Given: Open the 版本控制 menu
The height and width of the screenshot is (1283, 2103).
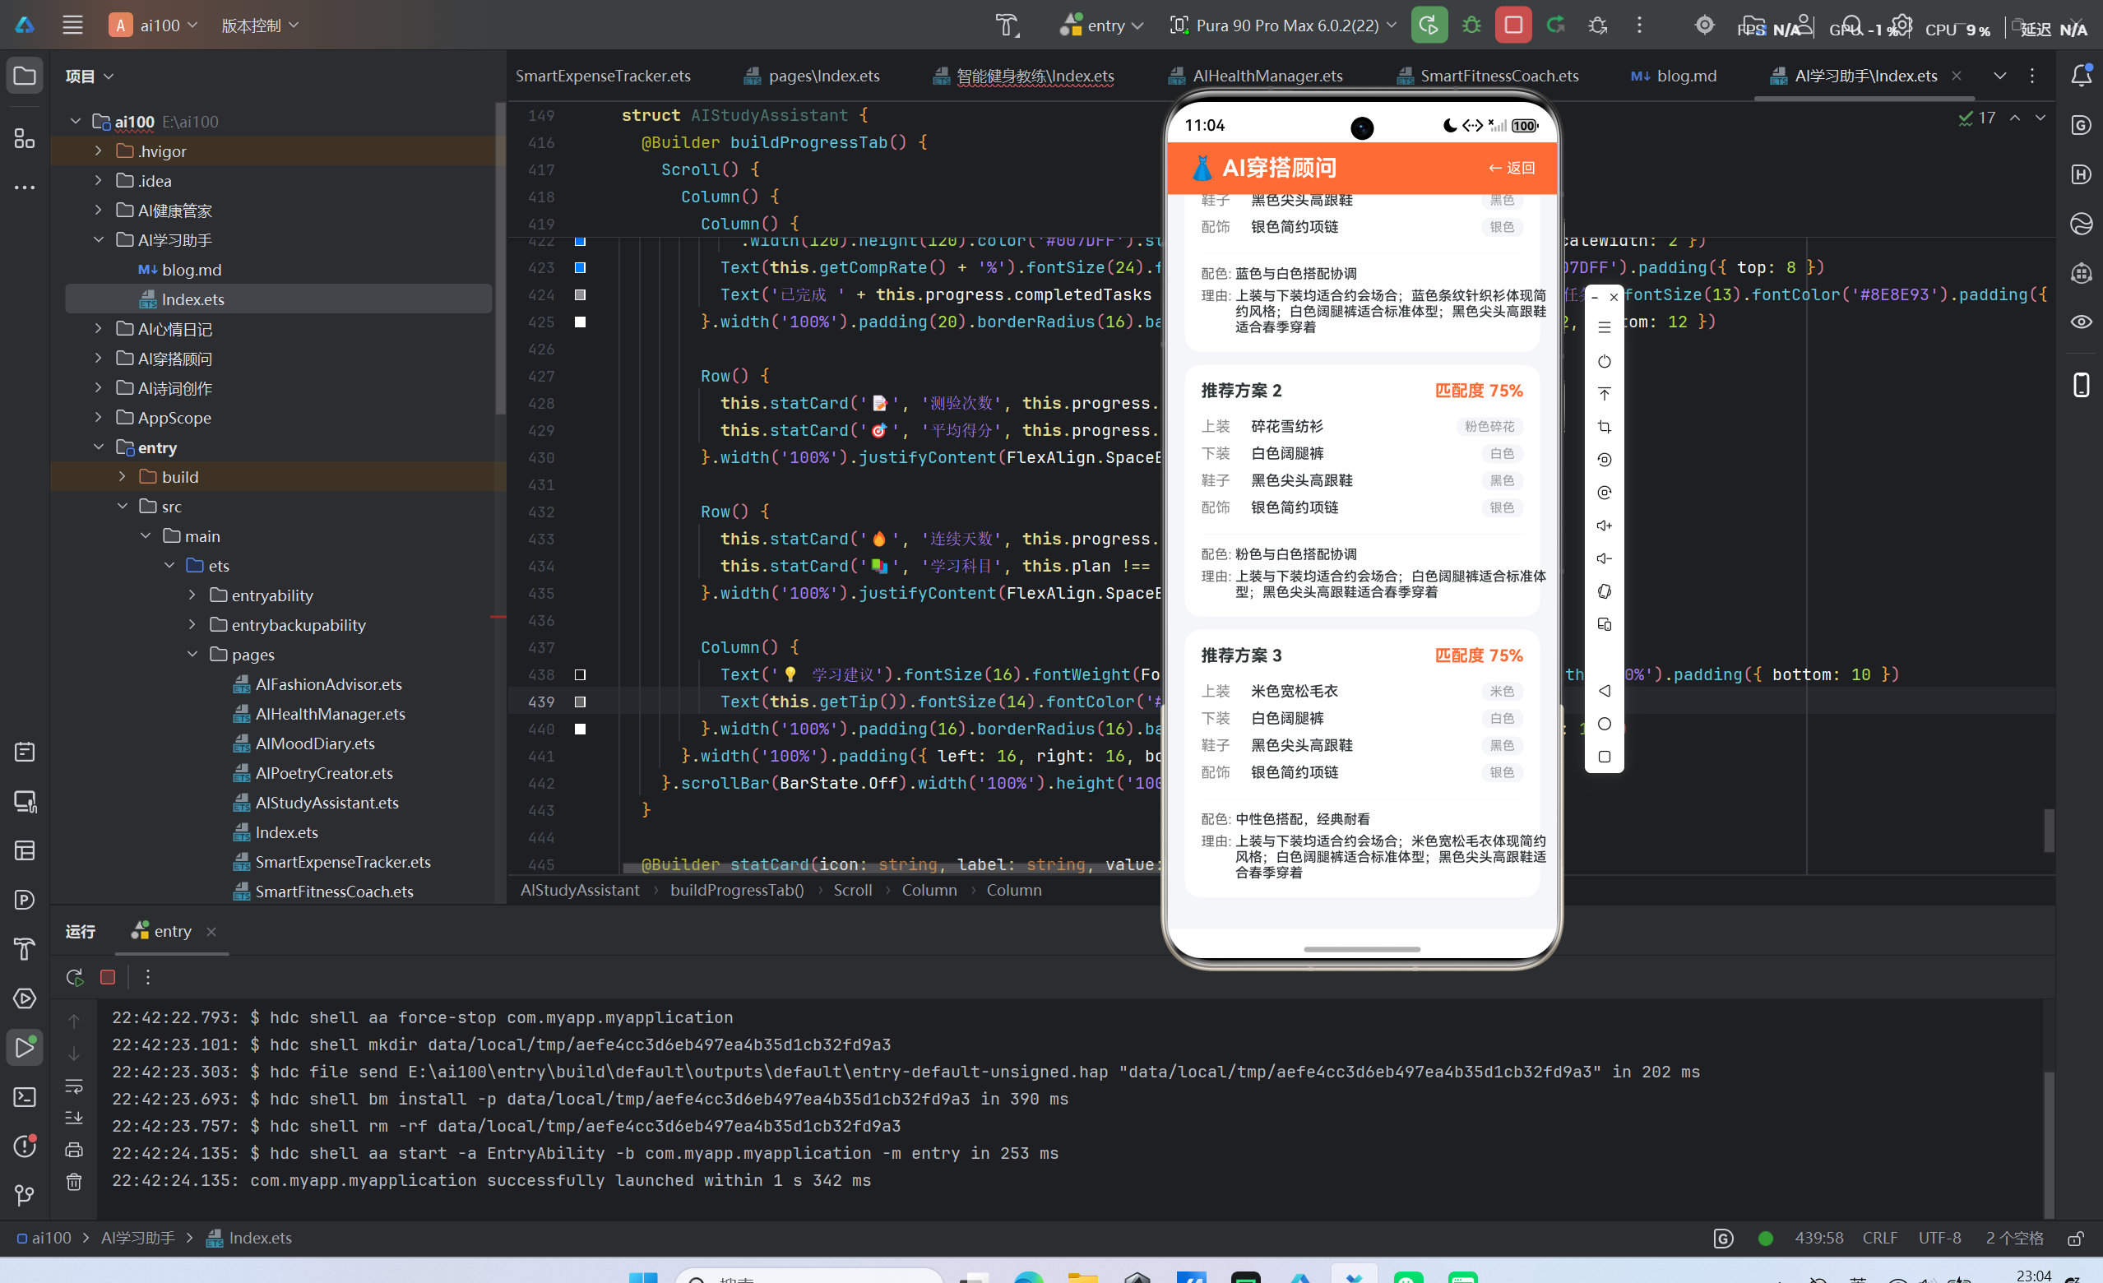Looking at the screenshot, I should pyautogui.click(x=259, y=25).
